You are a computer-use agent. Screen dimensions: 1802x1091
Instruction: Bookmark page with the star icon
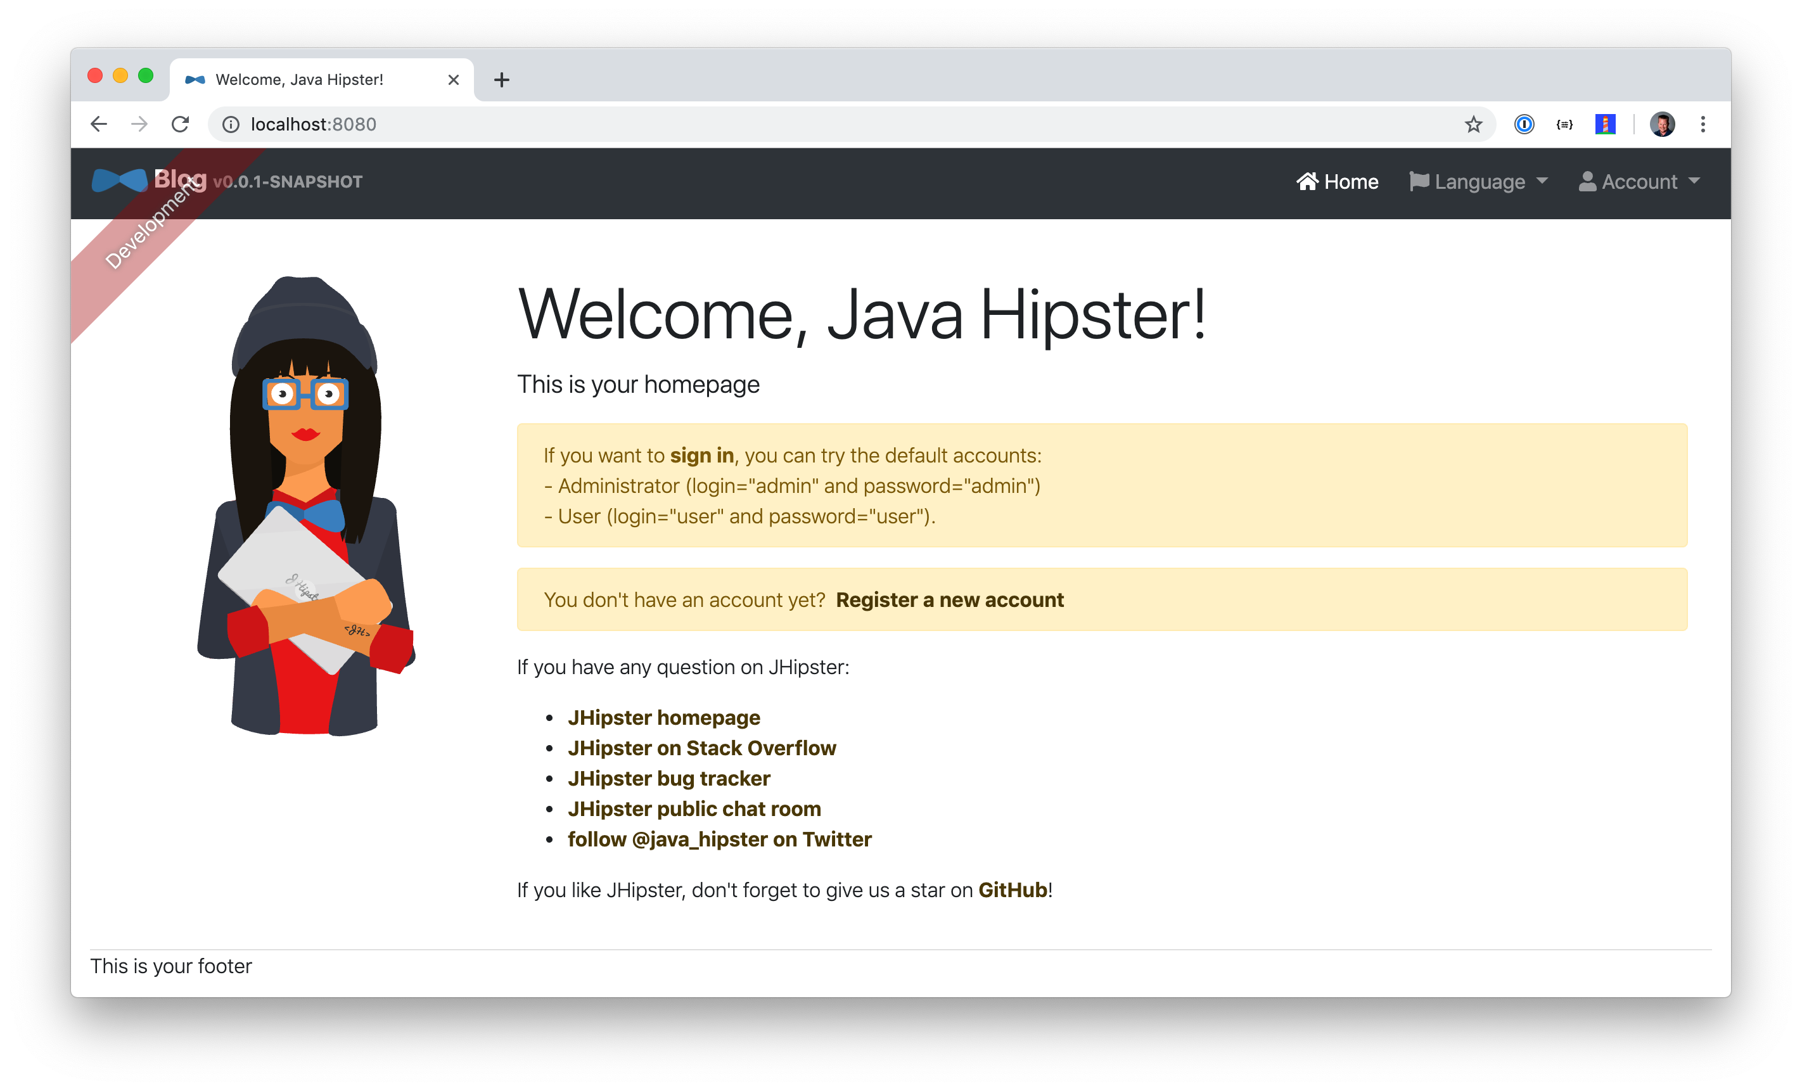(1473, 124)
